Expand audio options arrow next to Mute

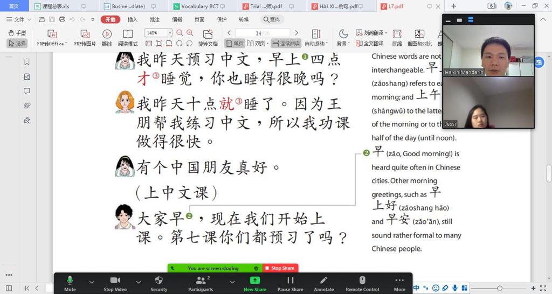(92, 282)
